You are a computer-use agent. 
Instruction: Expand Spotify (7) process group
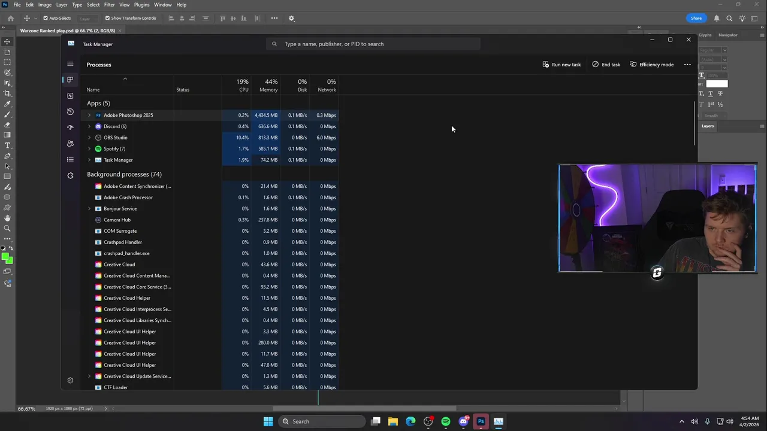[89, 148]
